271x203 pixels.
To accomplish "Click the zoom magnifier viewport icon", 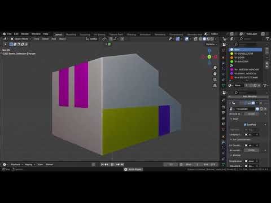I will (215, 68).
